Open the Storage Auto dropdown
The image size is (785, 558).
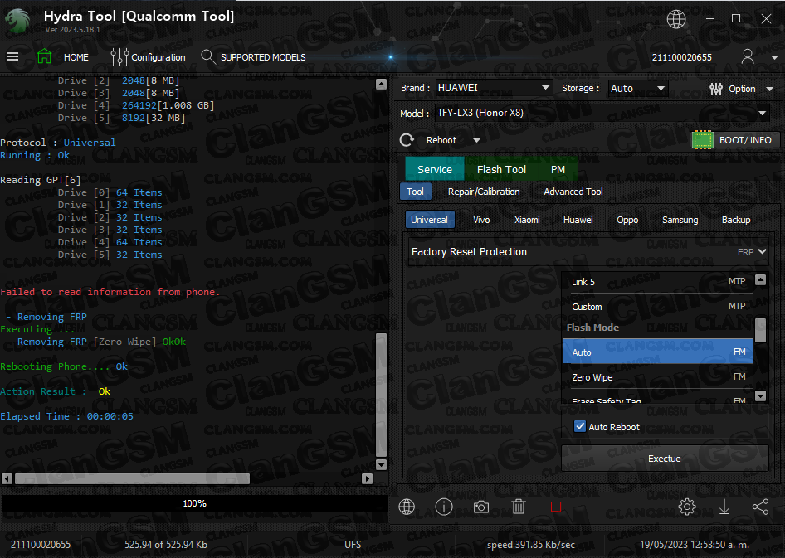638,89
